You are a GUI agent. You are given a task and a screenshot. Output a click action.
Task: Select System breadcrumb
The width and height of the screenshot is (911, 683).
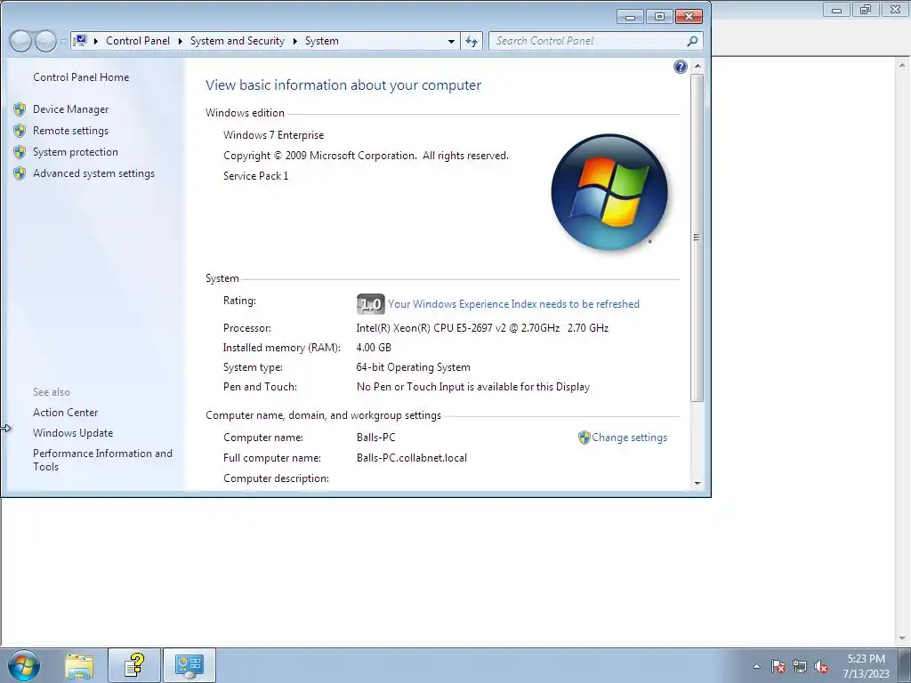click(x=322, y=41)
